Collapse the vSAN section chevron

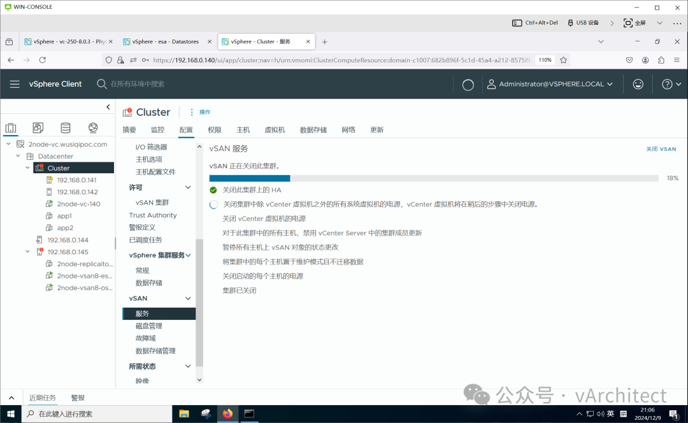click(188, 298)
